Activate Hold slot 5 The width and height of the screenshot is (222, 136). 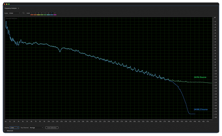click(45, 13)
